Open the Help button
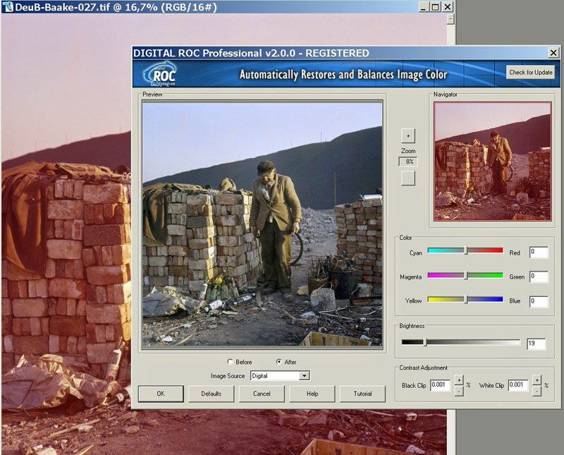Viewport: 564px width, 455px height. (x=312, y=394)
